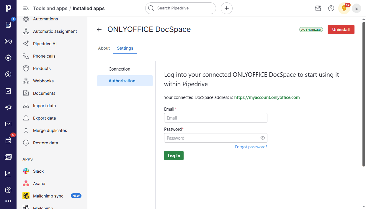Screen dimensions: 366x209
Task: Open the Deals dollar icon in the rail
Action: point(8,74)
